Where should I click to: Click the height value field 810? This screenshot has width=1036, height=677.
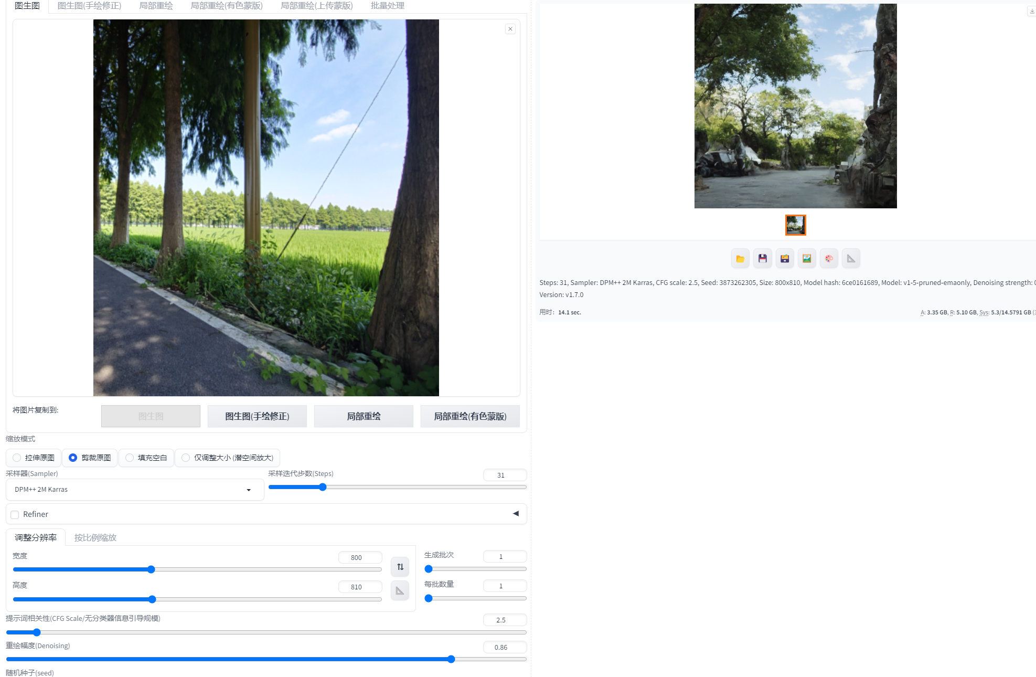coord(360,587)
